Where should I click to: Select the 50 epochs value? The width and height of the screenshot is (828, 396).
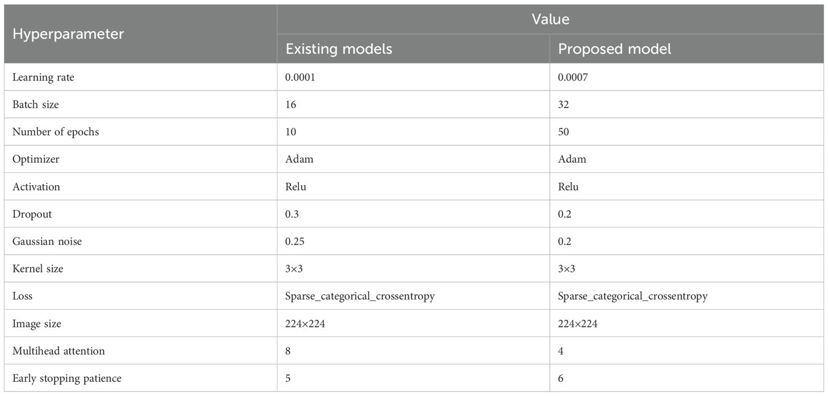coord(564,132)
